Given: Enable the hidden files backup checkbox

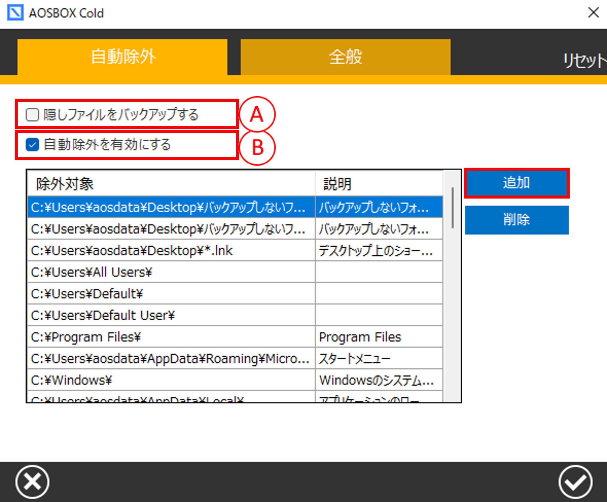Looking at the screenshot, I should click(32, 115).
